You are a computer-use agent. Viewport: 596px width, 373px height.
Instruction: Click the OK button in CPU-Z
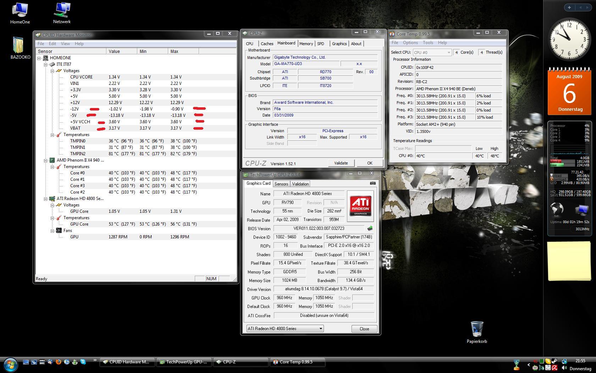(370, 163)
